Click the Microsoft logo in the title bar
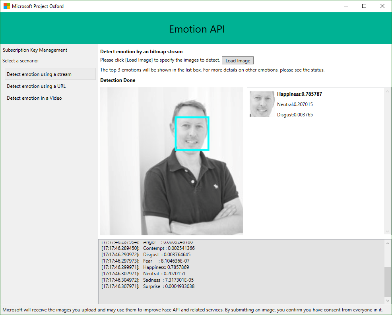 pyautogui.click(x=7, y=6)
